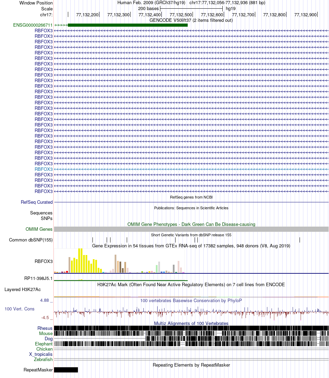Click the chr17: ruler label
This screenshot has width=329, height=378.
(x=46, y=15)
